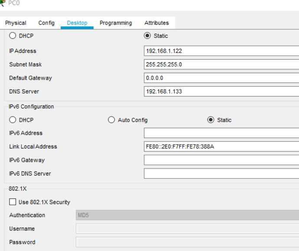Click the IPv6 Configuration group label
This screenshot has height=251, width=299.
click(x=31, y=107)
